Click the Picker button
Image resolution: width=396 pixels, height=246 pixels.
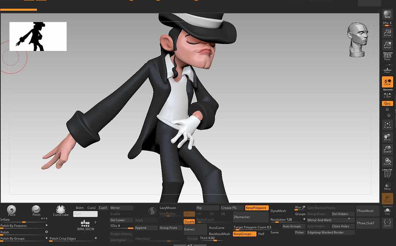(299, 233)
